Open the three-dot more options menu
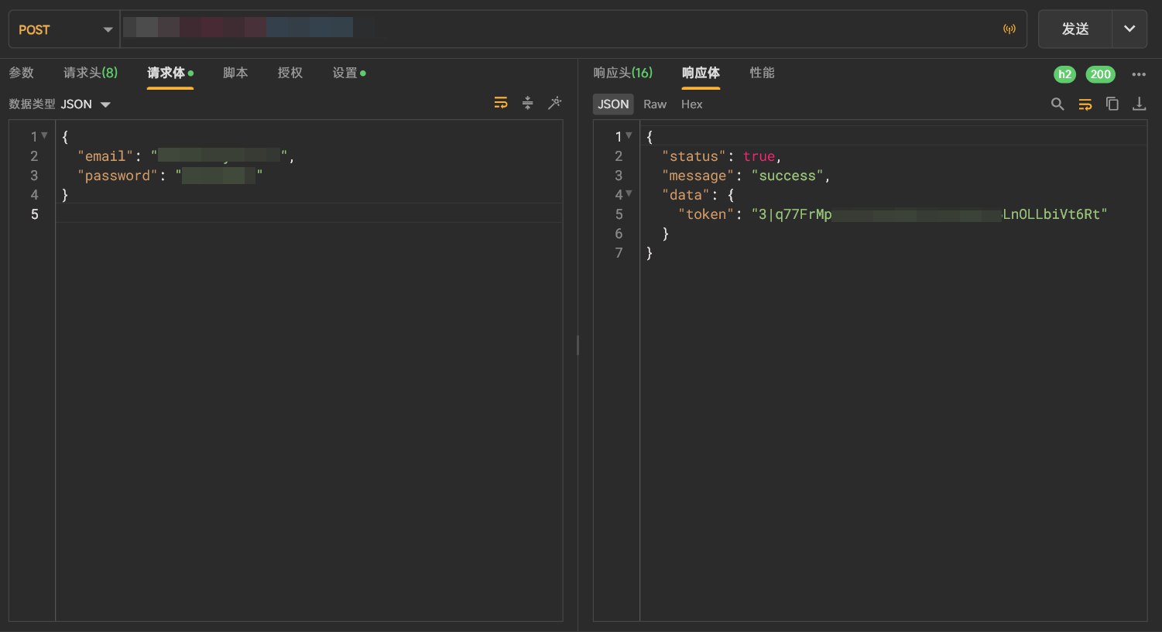 [x=1139, y=74]
